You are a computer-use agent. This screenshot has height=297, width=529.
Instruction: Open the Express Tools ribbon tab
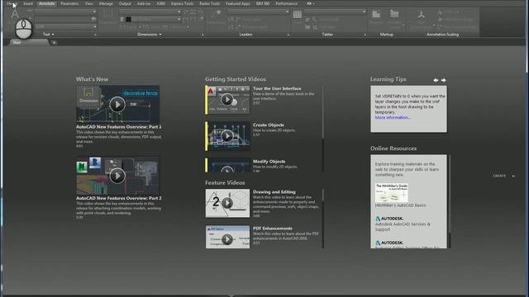[x=182, y=3]
